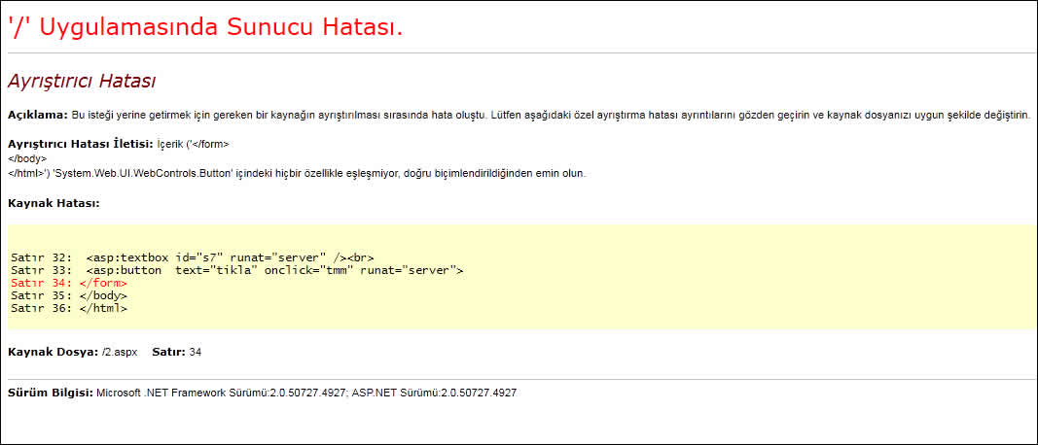This screenshot has width=1038, height=445.
Task: Select source line "Satır 33" with asp:button
Action: coord(237,270)
